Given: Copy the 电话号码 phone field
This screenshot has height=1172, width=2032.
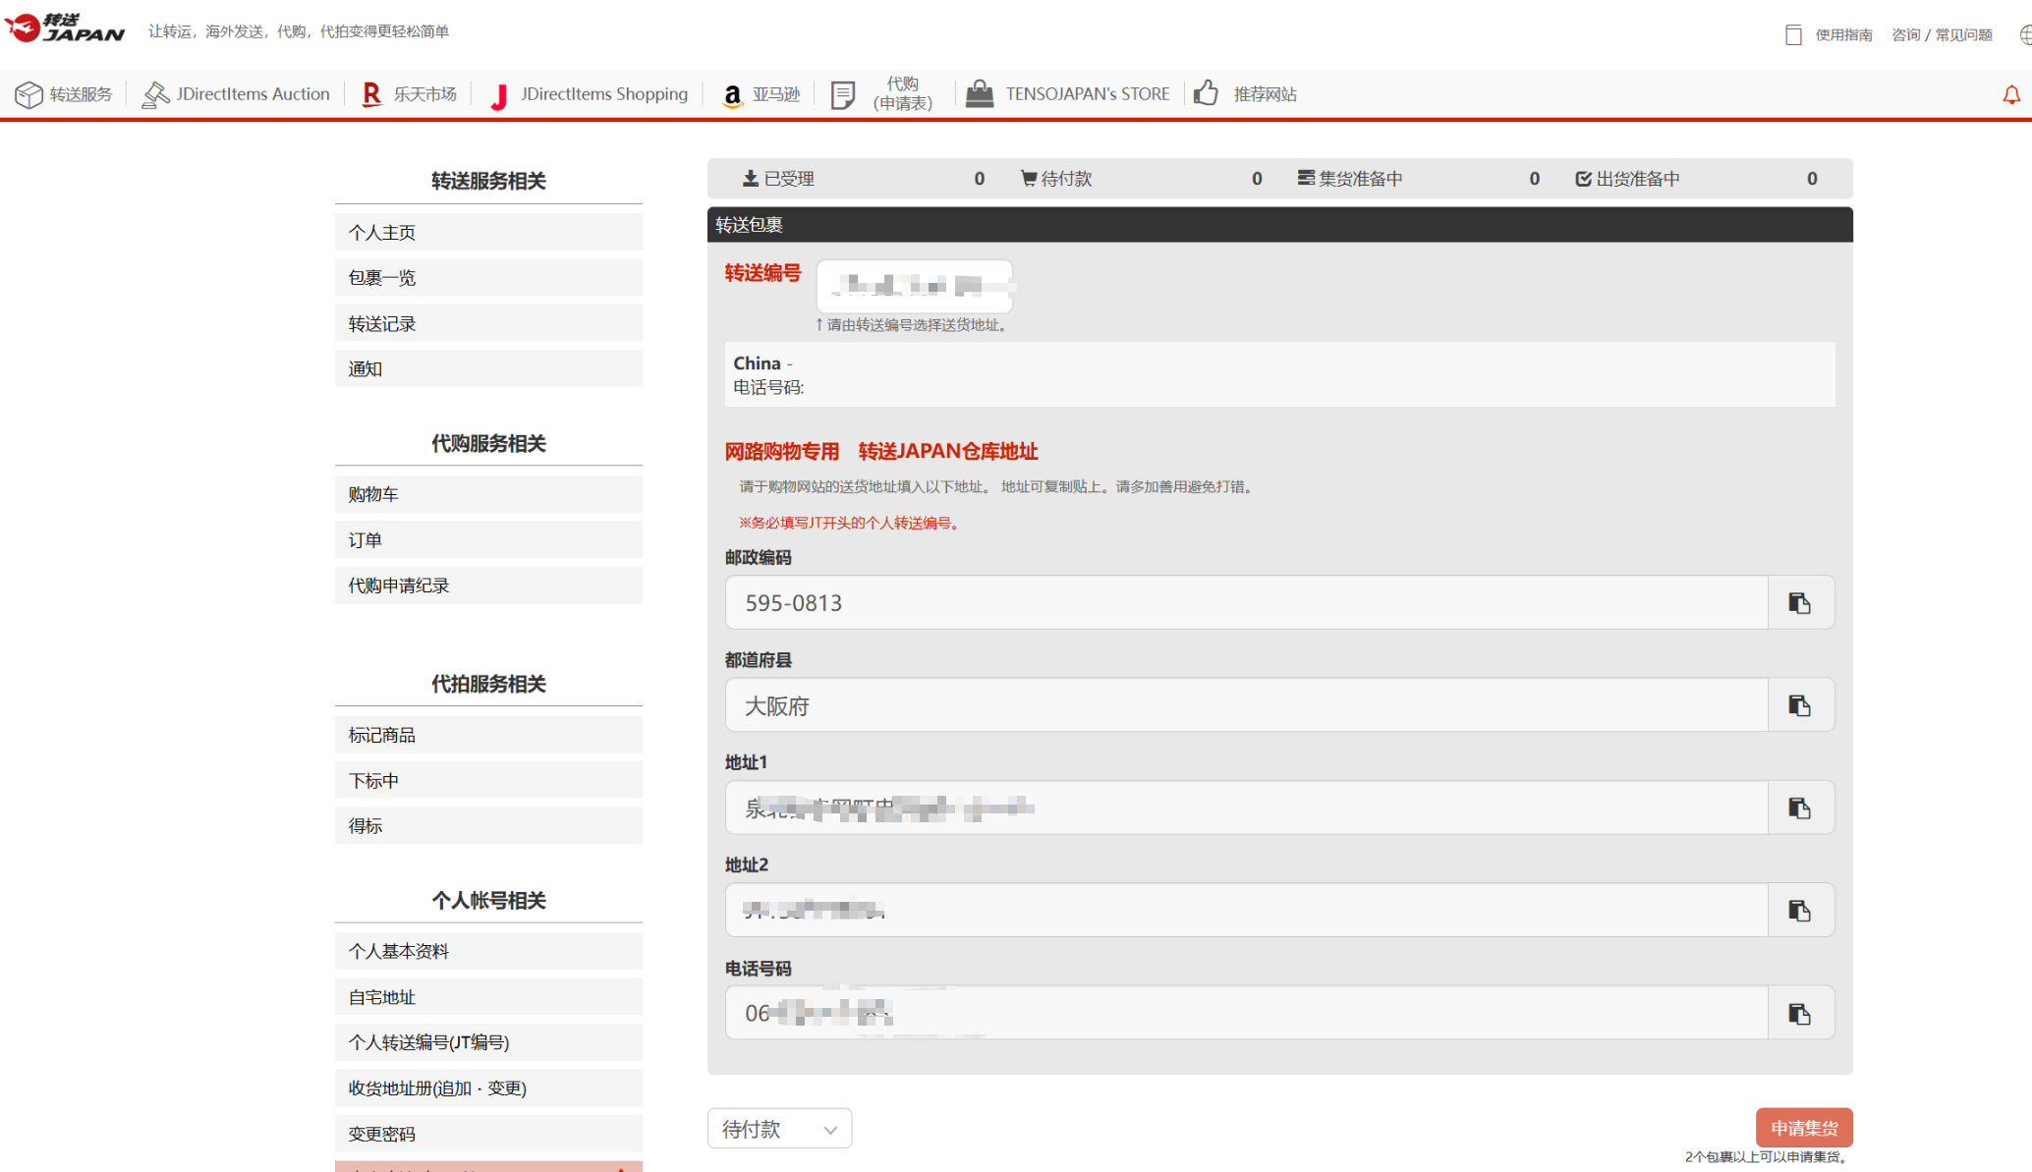Looking at the screenshot, I should (1799, 1014).
